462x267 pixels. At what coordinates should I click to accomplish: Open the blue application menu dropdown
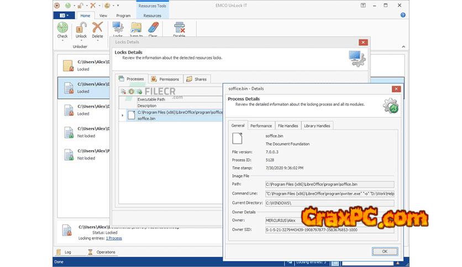[64, 16]
